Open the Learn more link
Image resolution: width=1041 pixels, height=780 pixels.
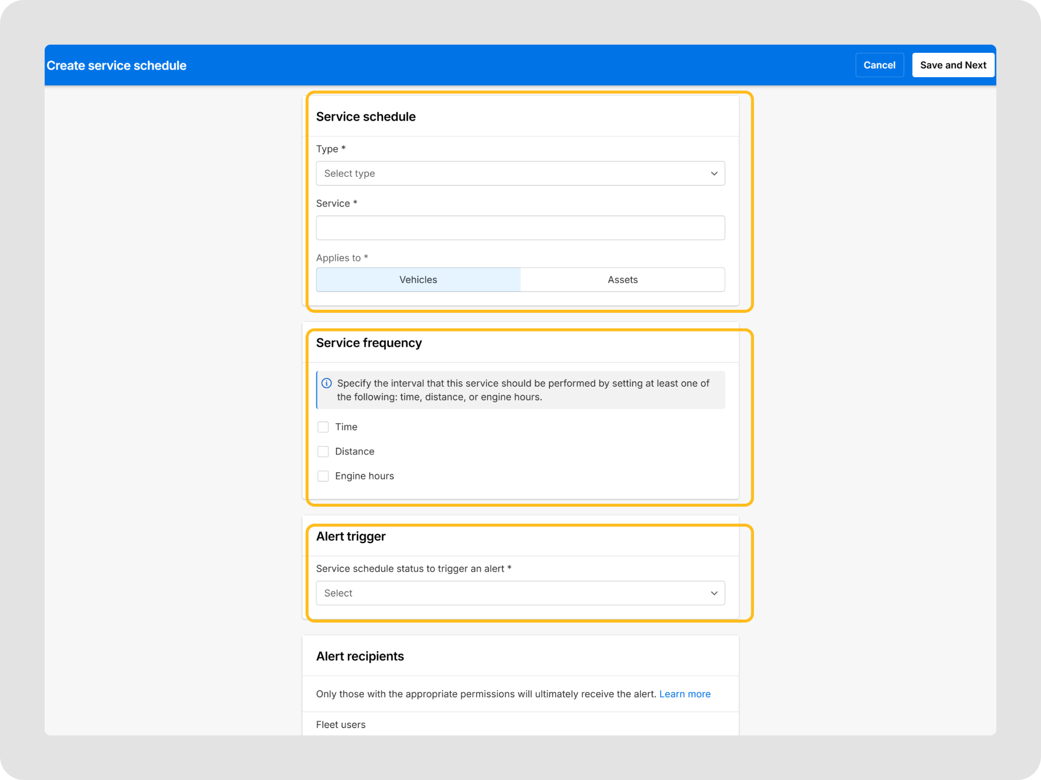685,694
